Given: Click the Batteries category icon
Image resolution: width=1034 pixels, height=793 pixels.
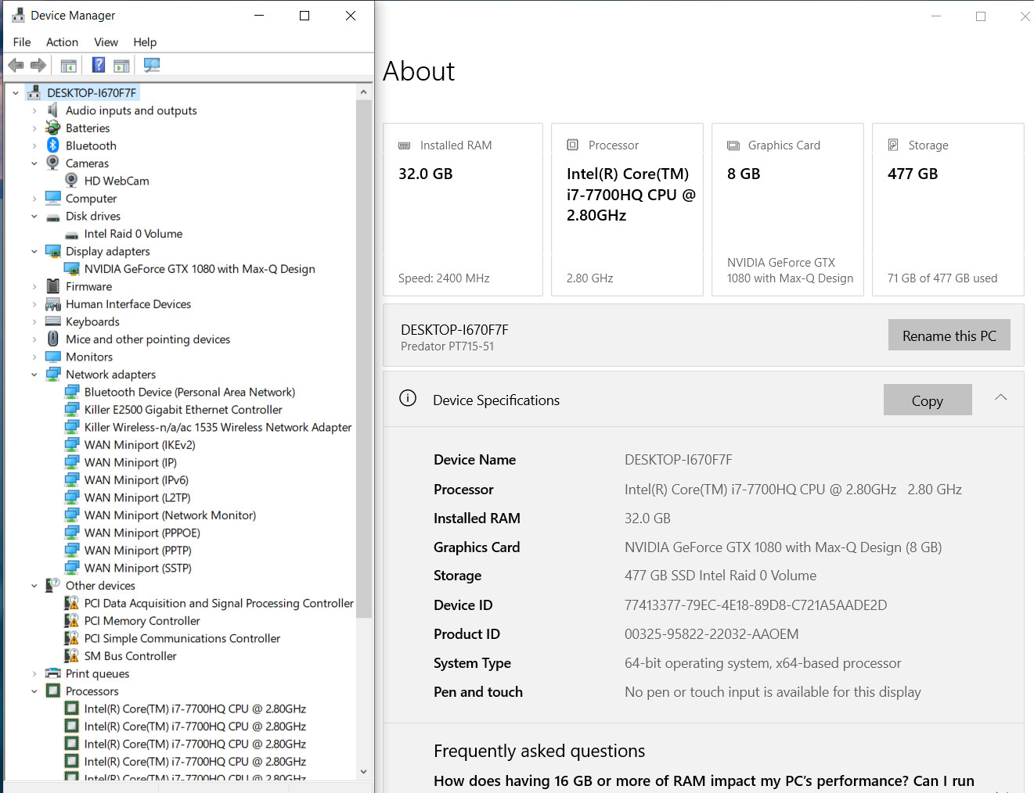Looking at the screenshot, I should pos(52,127).
